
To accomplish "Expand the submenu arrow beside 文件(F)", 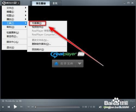I will pos(26,8).
